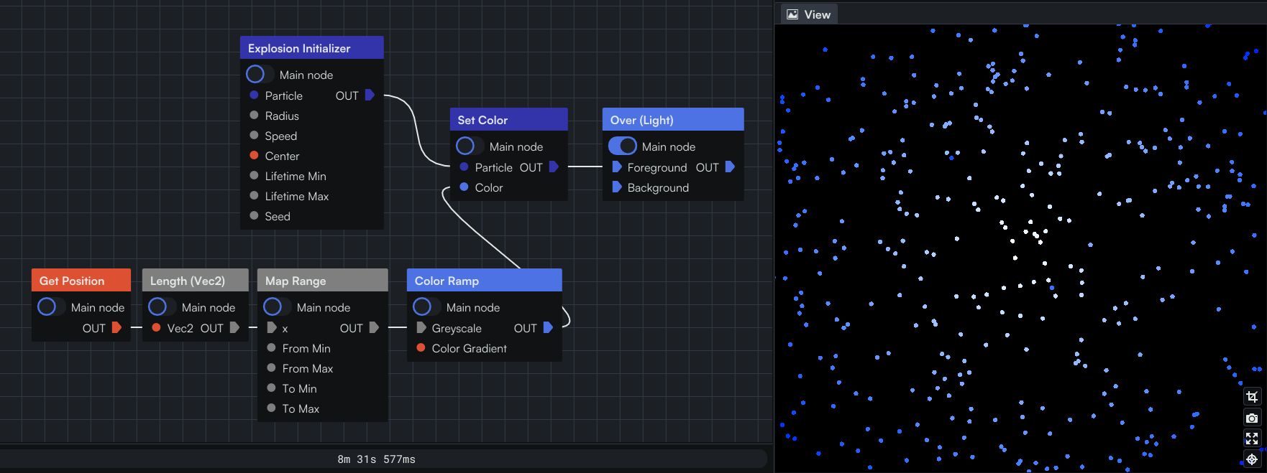The width and height of the screenshot is (1267, 473).
Task: Enable Main node toggle on Set Color
Action: coord(470,146)
